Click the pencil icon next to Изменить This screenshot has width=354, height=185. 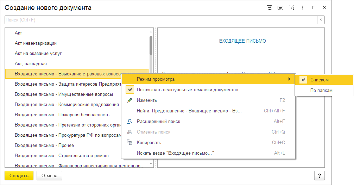[129, 100]
